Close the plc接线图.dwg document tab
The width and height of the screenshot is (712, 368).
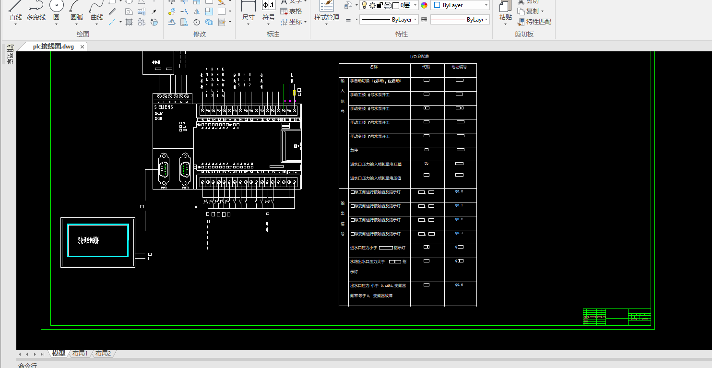pos(82,47)
